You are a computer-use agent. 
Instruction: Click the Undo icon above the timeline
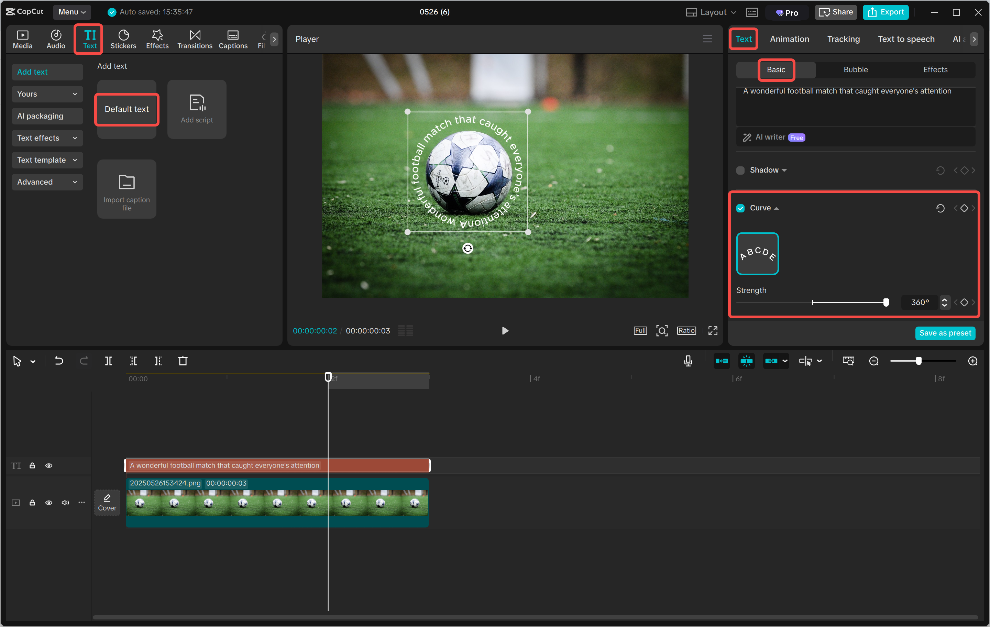tap(59, 361)
